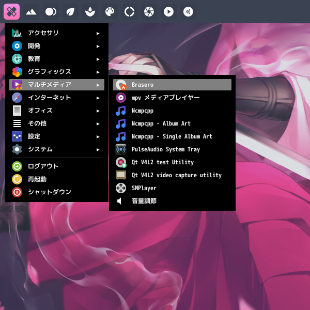This screenshot has width=310, height=310.
Task: Click the 設定 mixer sliders icon
Action: pyautogui.click(x=17, y=136)
